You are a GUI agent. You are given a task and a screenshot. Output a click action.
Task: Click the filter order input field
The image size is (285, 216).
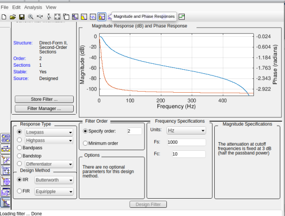click(x=134, y=131)
